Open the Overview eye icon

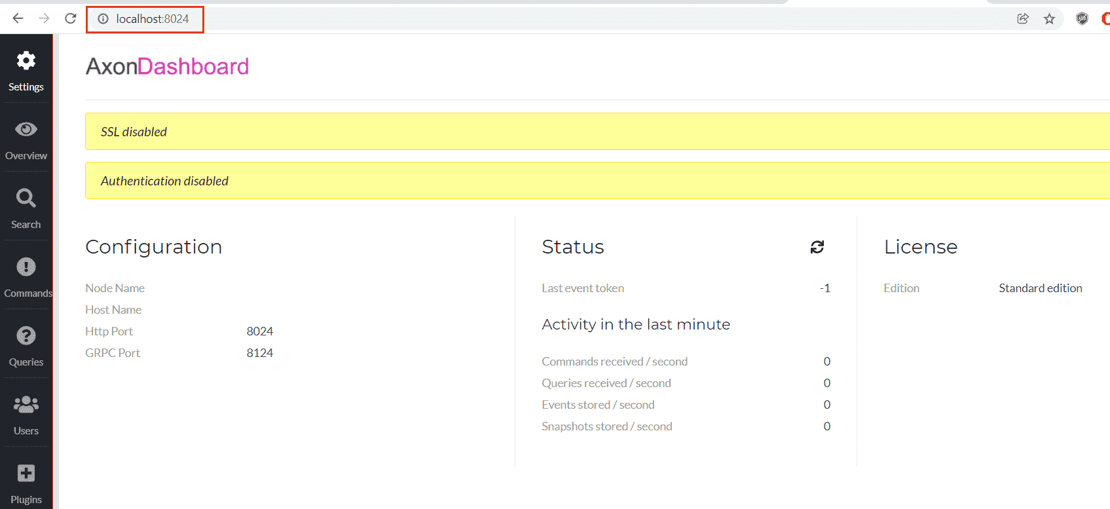point(26,130)
